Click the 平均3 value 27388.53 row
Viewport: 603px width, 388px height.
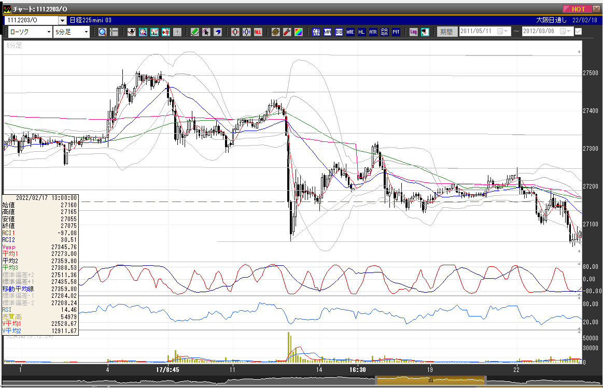pos(39,268)
